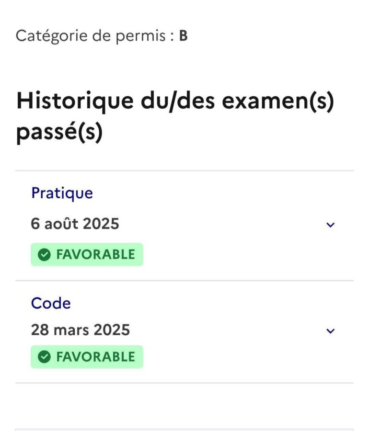The height and width of the screenshot is (431, 369).
Task: Click the green check icon on Code's FAVORABLE badge
Action: (44, 356)
